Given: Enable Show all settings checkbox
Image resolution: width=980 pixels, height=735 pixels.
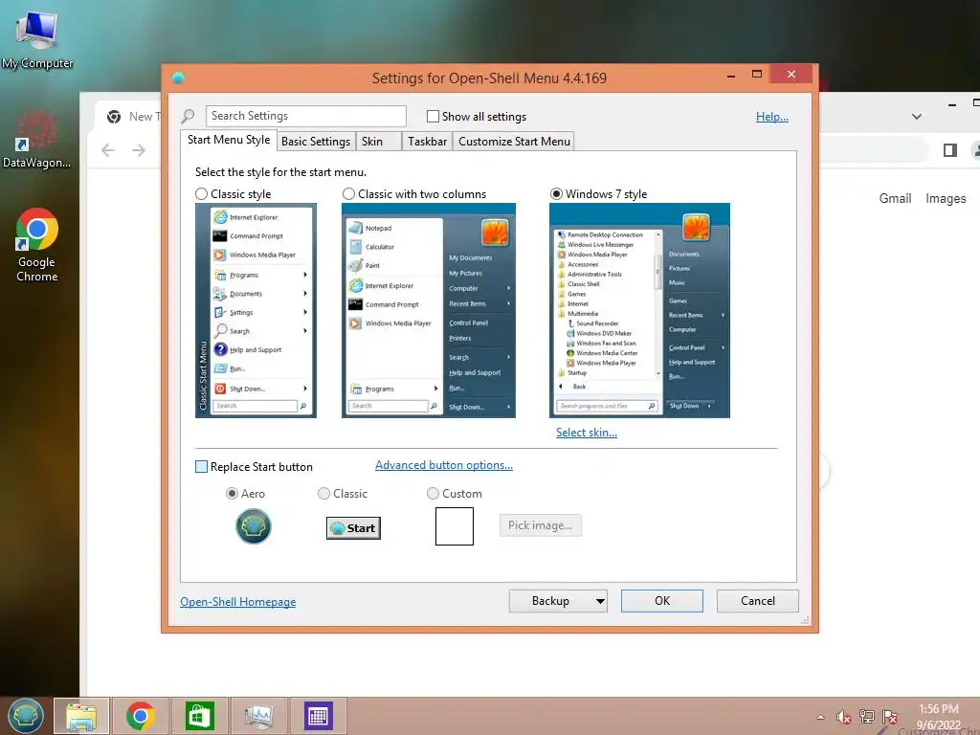Looking at the screenshot, I should [433, 116].
